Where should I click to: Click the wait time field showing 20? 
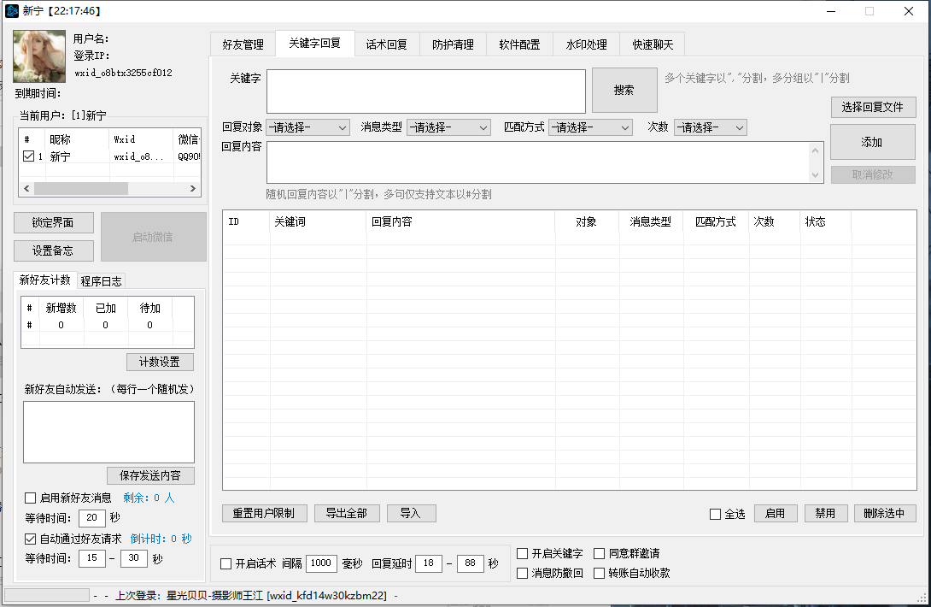pos(92,518)
